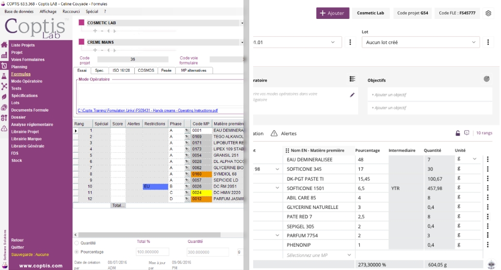Click the 10 rangs label

[x=484, y=133]
